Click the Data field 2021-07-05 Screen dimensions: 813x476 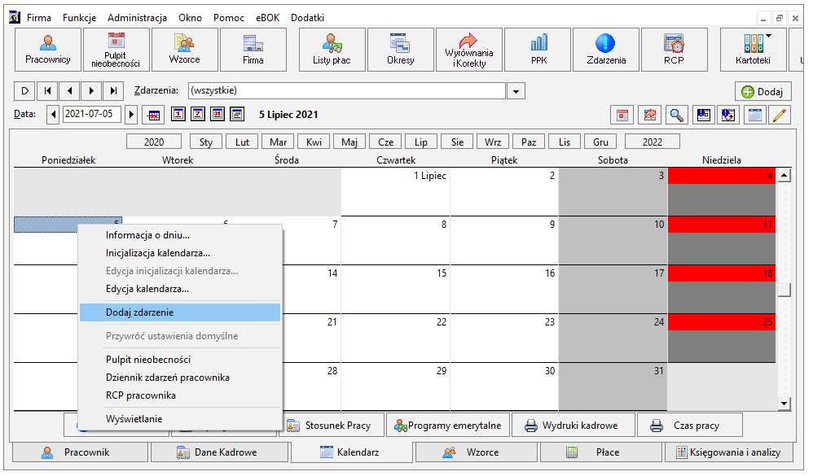92,114
